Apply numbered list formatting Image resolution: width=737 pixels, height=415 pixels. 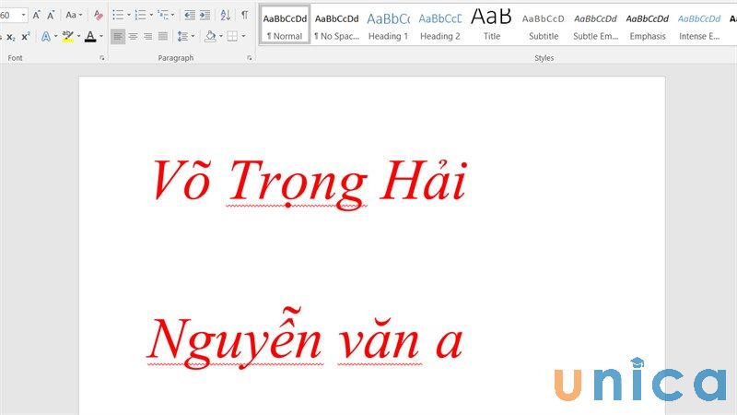[140, 15]
